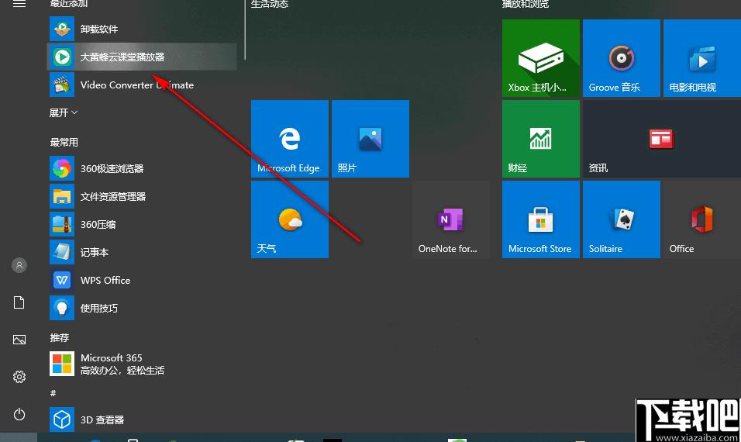
Task: Open Video Converter Ultimate
Action: (x=142, y=85)
